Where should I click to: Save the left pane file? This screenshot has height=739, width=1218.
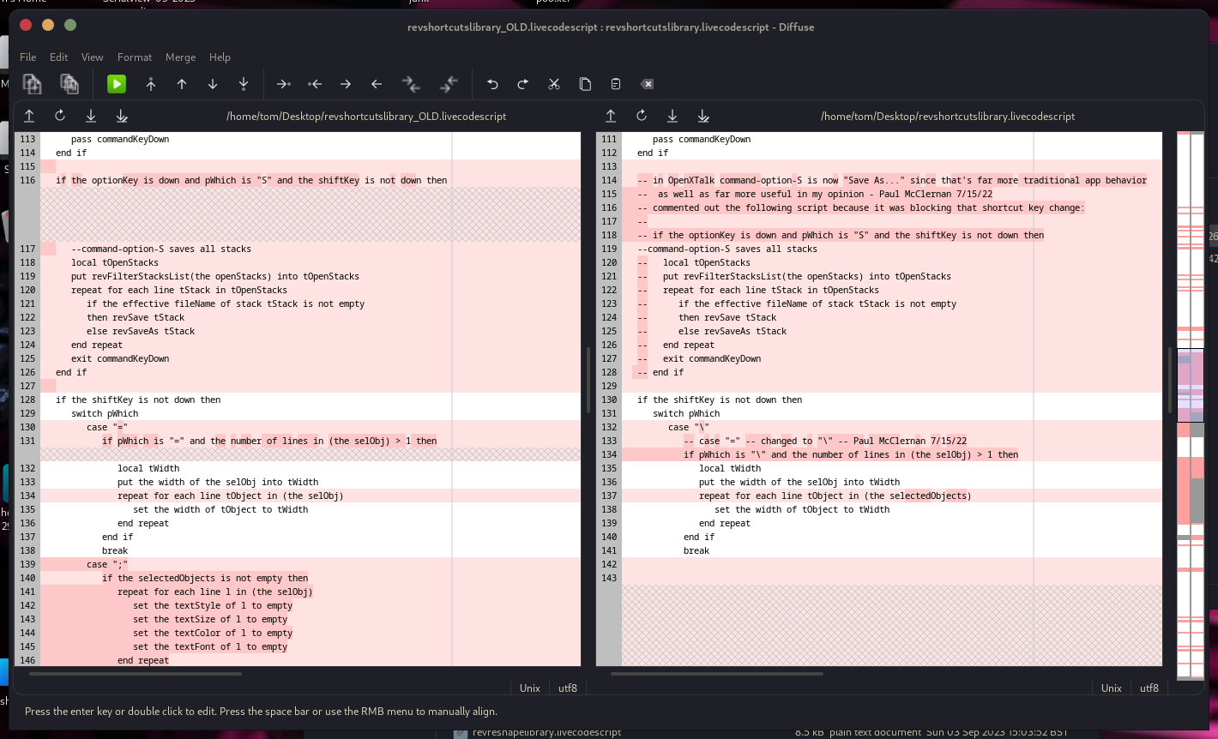(91, 116)
